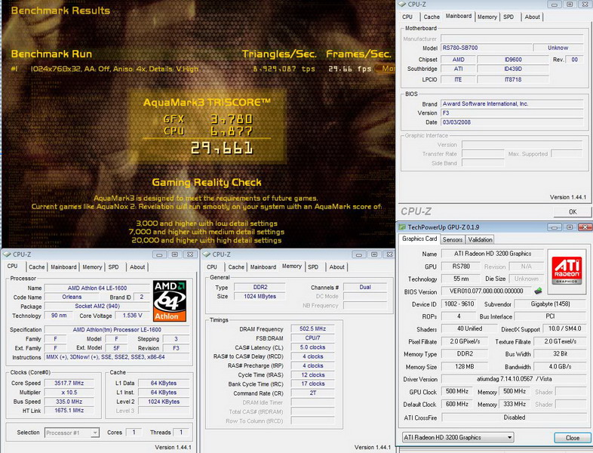
Task: Click the AMD Athlon 64 LE-1600 name field
Action: [97, 288]
